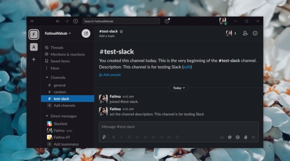Open the history clock icon
This screenshot has height=161, width=290.
(75, 21)
